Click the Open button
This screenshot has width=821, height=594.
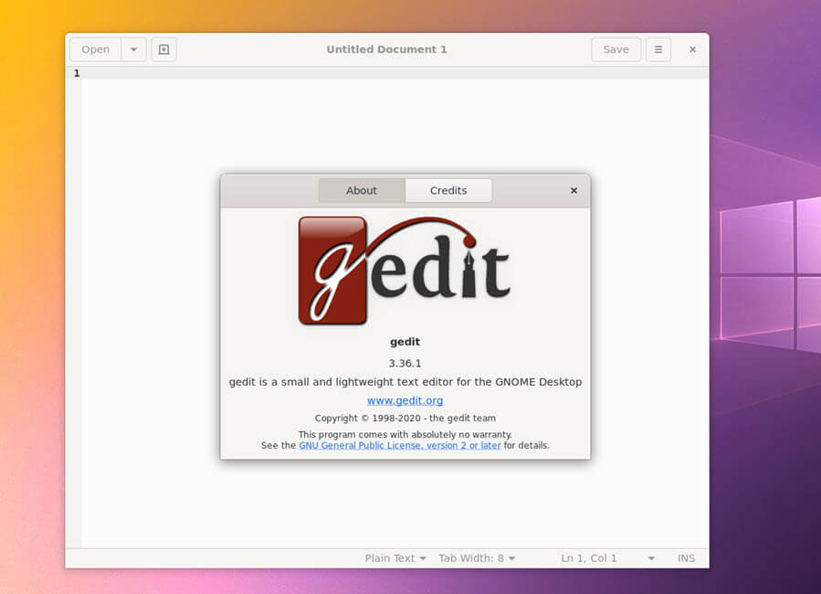click(95, 49)
